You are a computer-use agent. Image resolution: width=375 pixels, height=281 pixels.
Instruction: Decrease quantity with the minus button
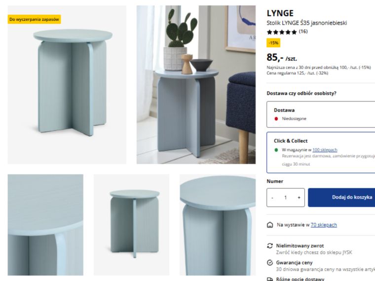(272, 198)
